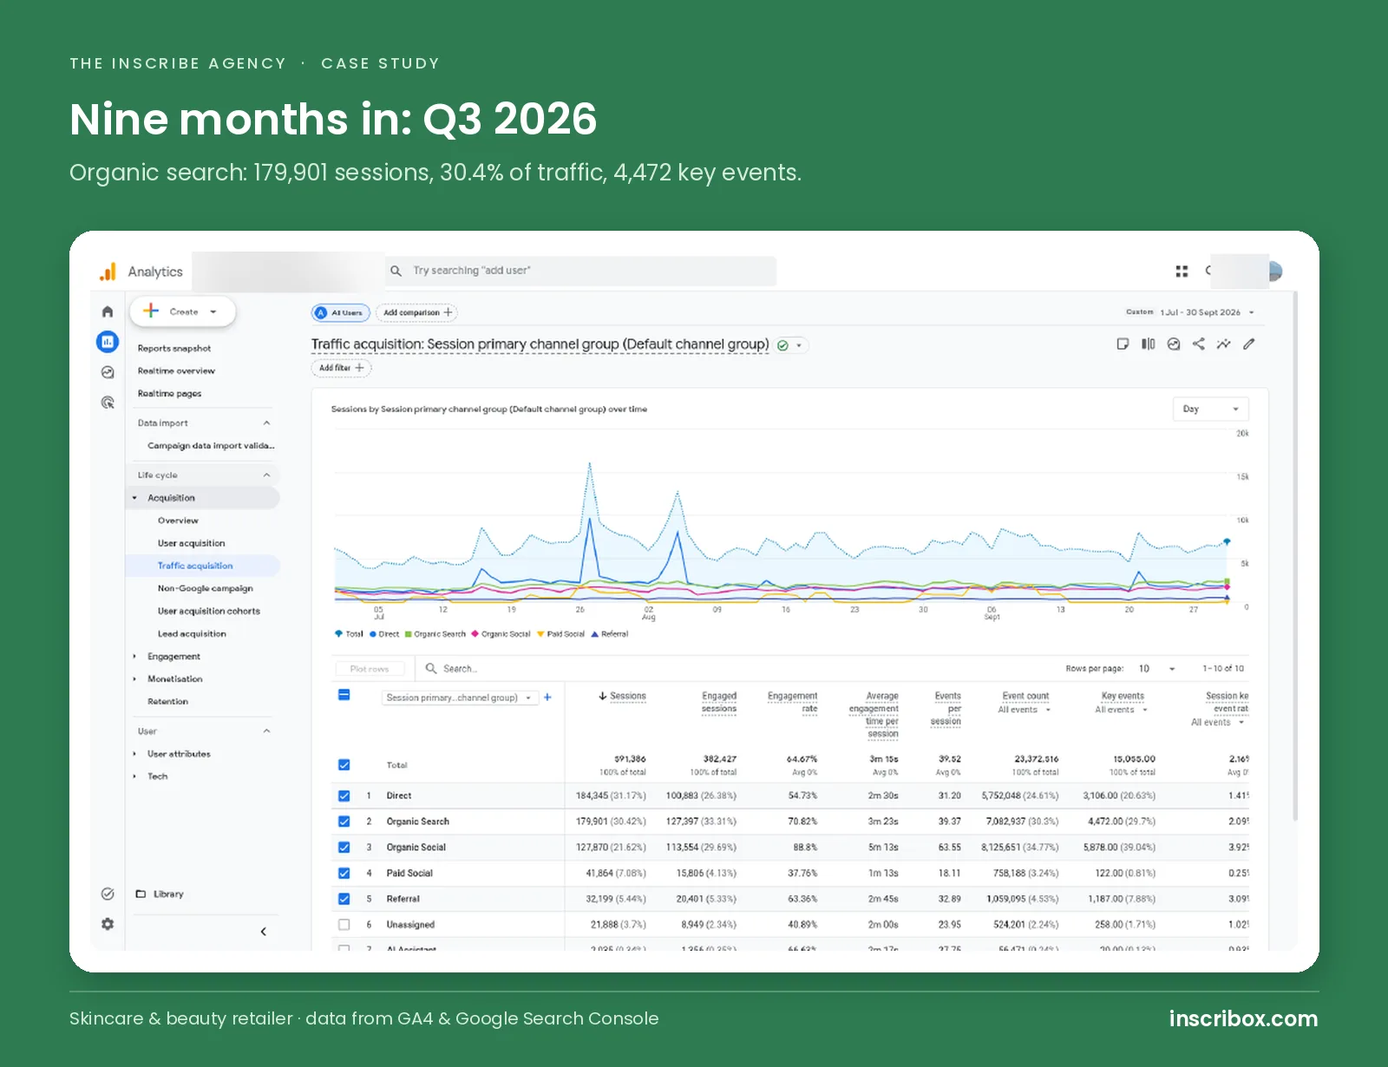1388x1067 pixels.
Task: Click the Google Analytics logo
Action: (x=108, y=272)
